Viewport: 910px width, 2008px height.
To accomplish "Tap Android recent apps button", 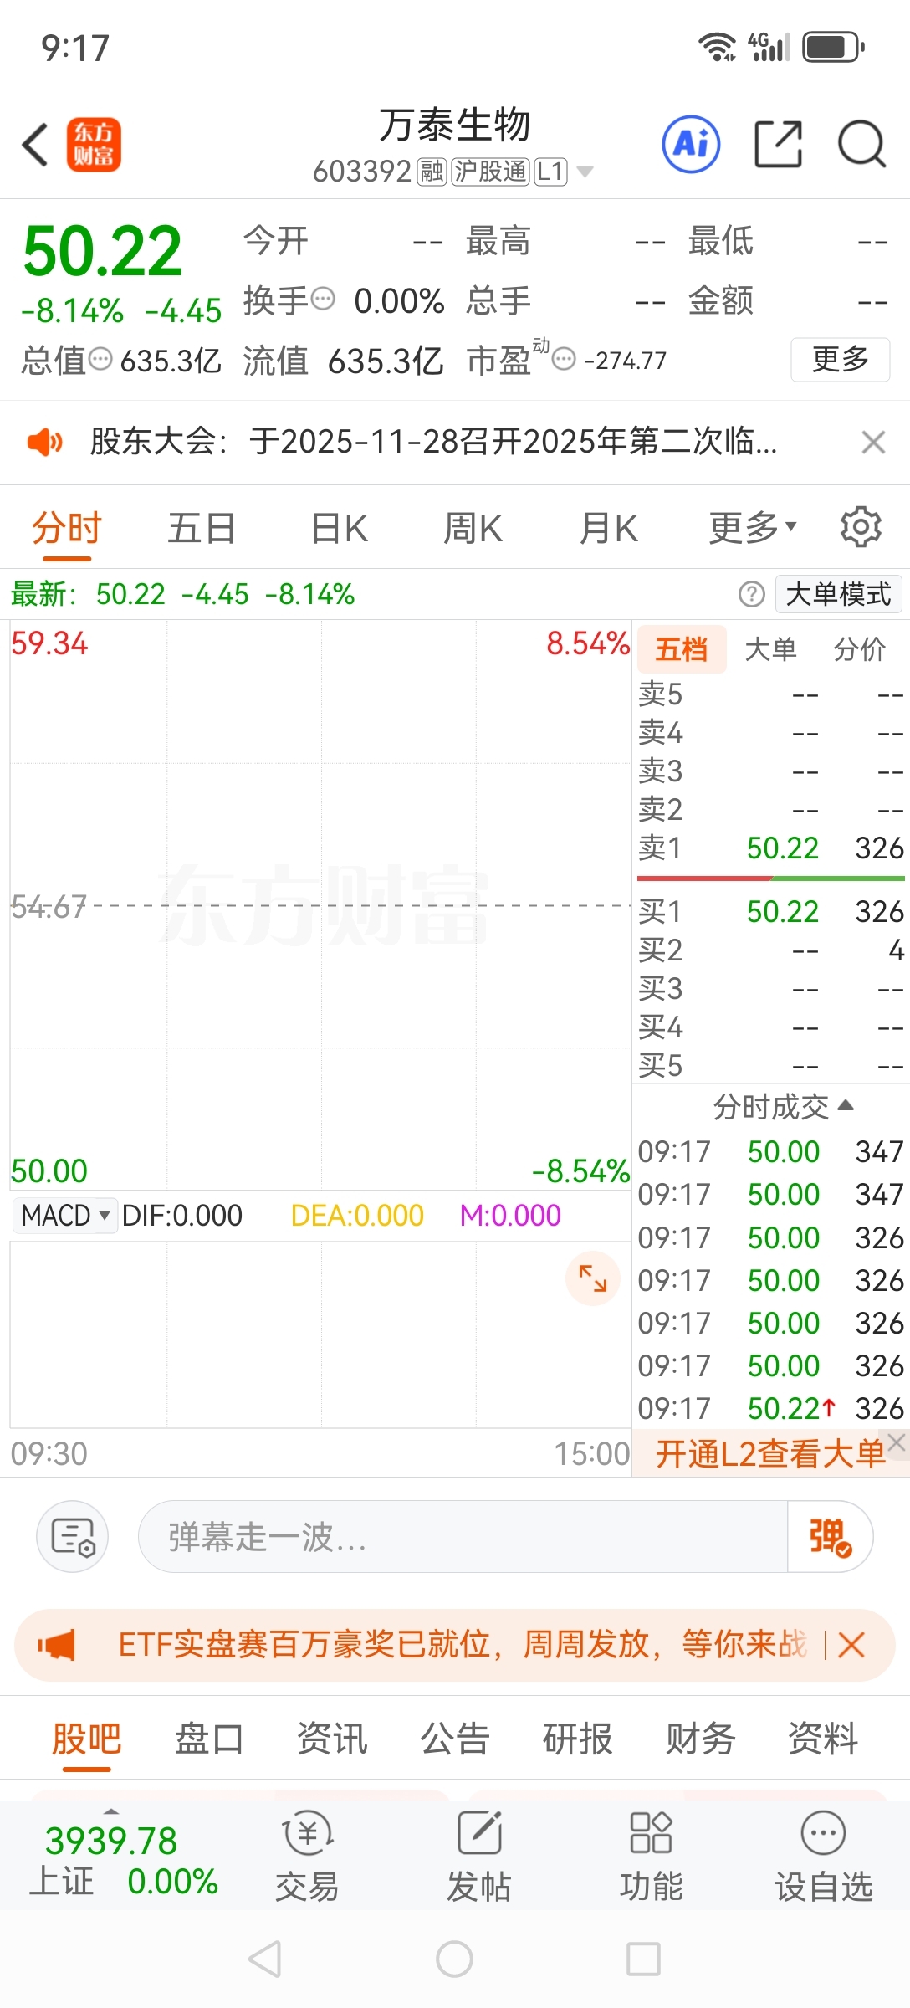I will (644, 1959).
